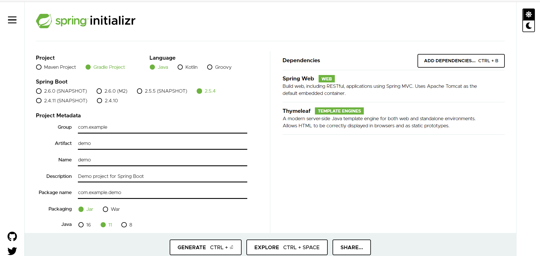Click the Generate button

point(205,247)
